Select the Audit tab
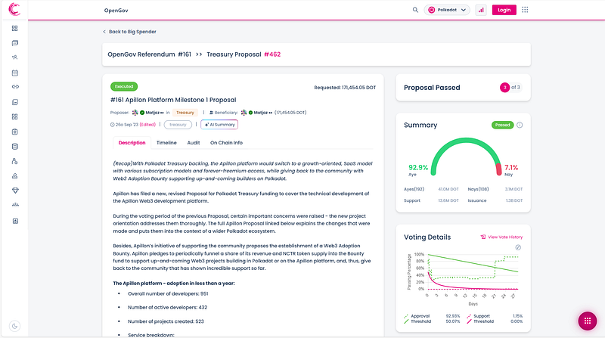 (x=194, y=143)
